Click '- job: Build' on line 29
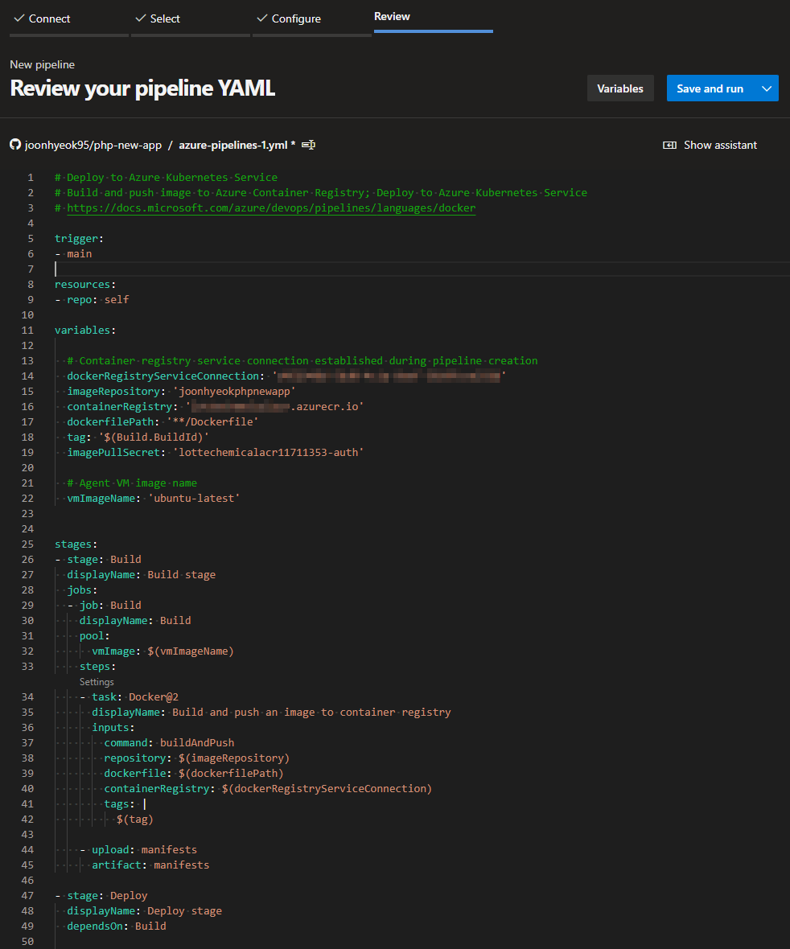This screenshot has height=949, width=790. 104,606
